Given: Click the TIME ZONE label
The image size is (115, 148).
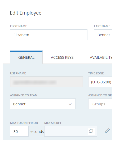Looking at the screenshot, I should (96, 73).
